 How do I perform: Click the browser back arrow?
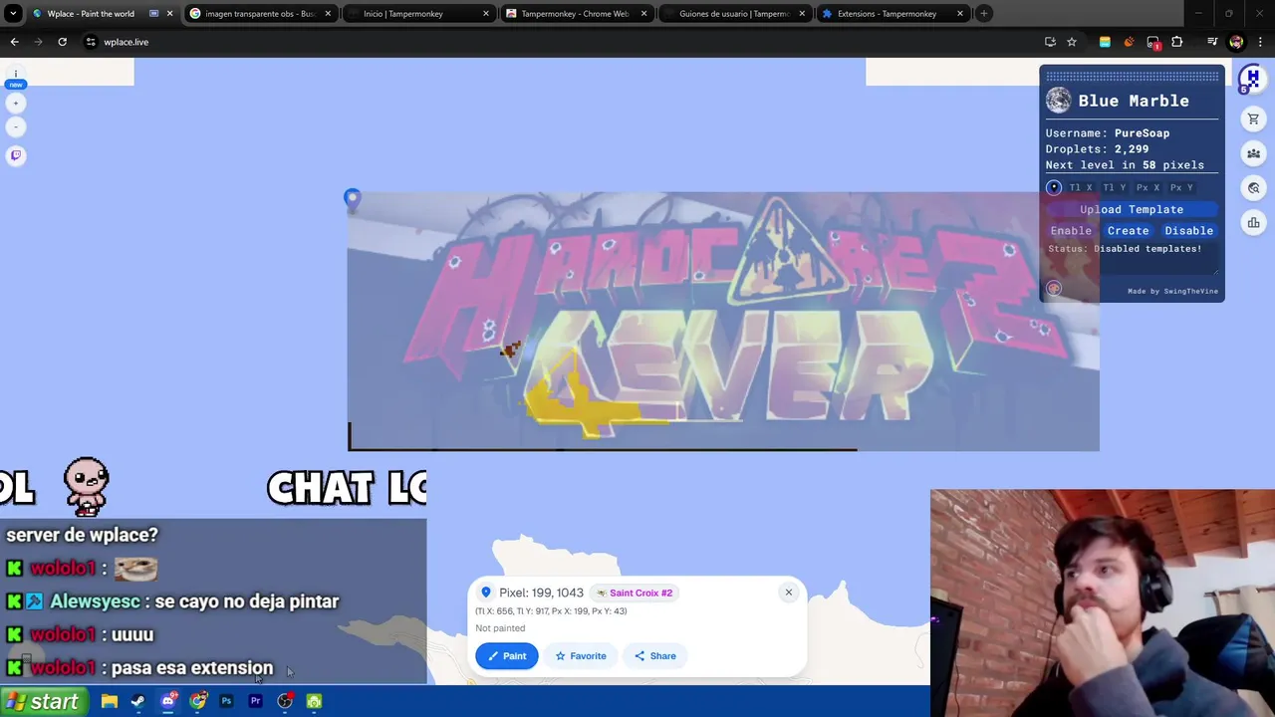(x=14, y=42)
